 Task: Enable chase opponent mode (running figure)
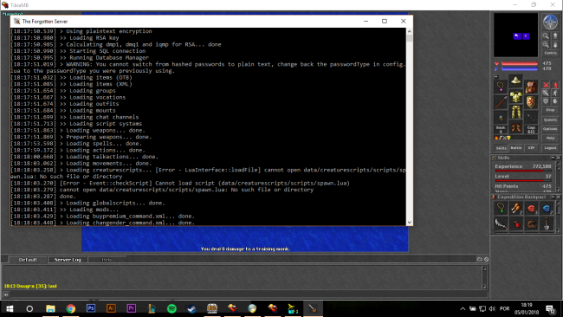pos(555,94)
